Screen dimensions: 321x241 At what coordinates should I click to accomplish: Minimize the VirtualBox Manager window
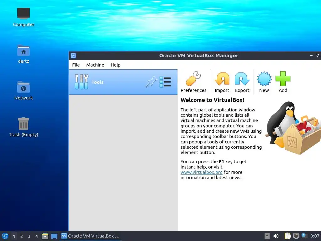311,56
